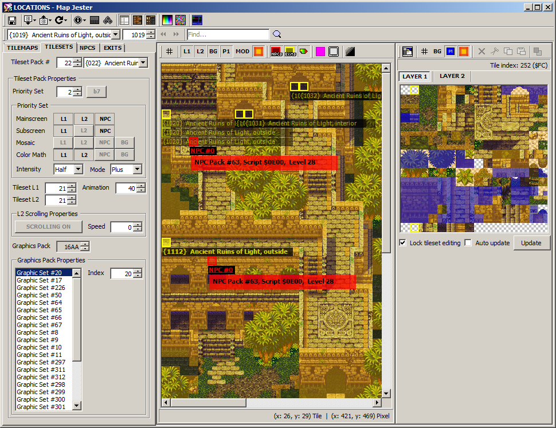Toggle L1 layer view in map toolbar
The height and width of the screenshot is (428, 556).
[187, 52]
